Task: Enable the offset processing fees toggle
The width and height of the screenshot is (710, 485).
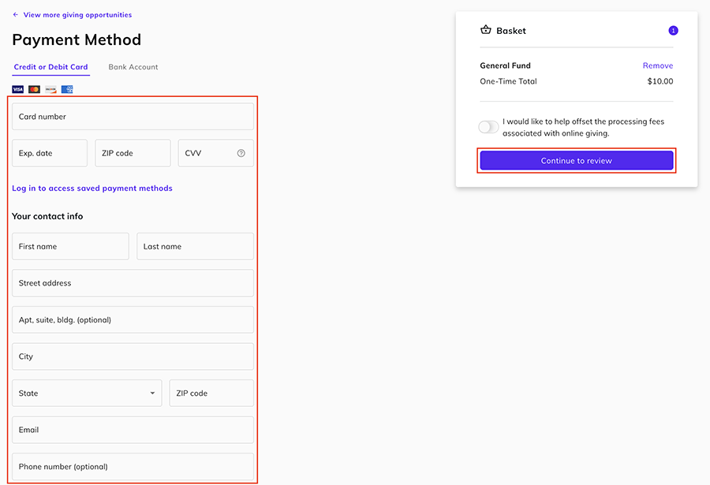Action: (488, 127)
